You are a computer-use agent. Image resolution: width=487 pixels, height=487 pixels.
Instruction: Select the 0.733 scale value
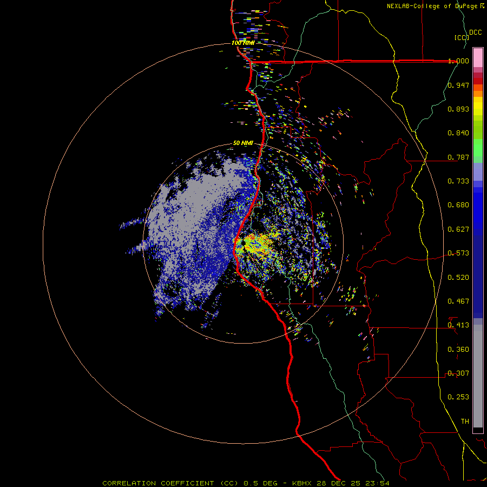[x=458, y=181]
